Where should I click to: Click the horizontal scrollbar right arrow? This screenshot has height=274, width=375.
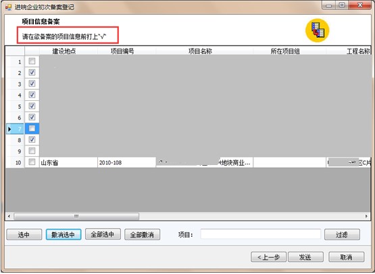pos(366,216)
